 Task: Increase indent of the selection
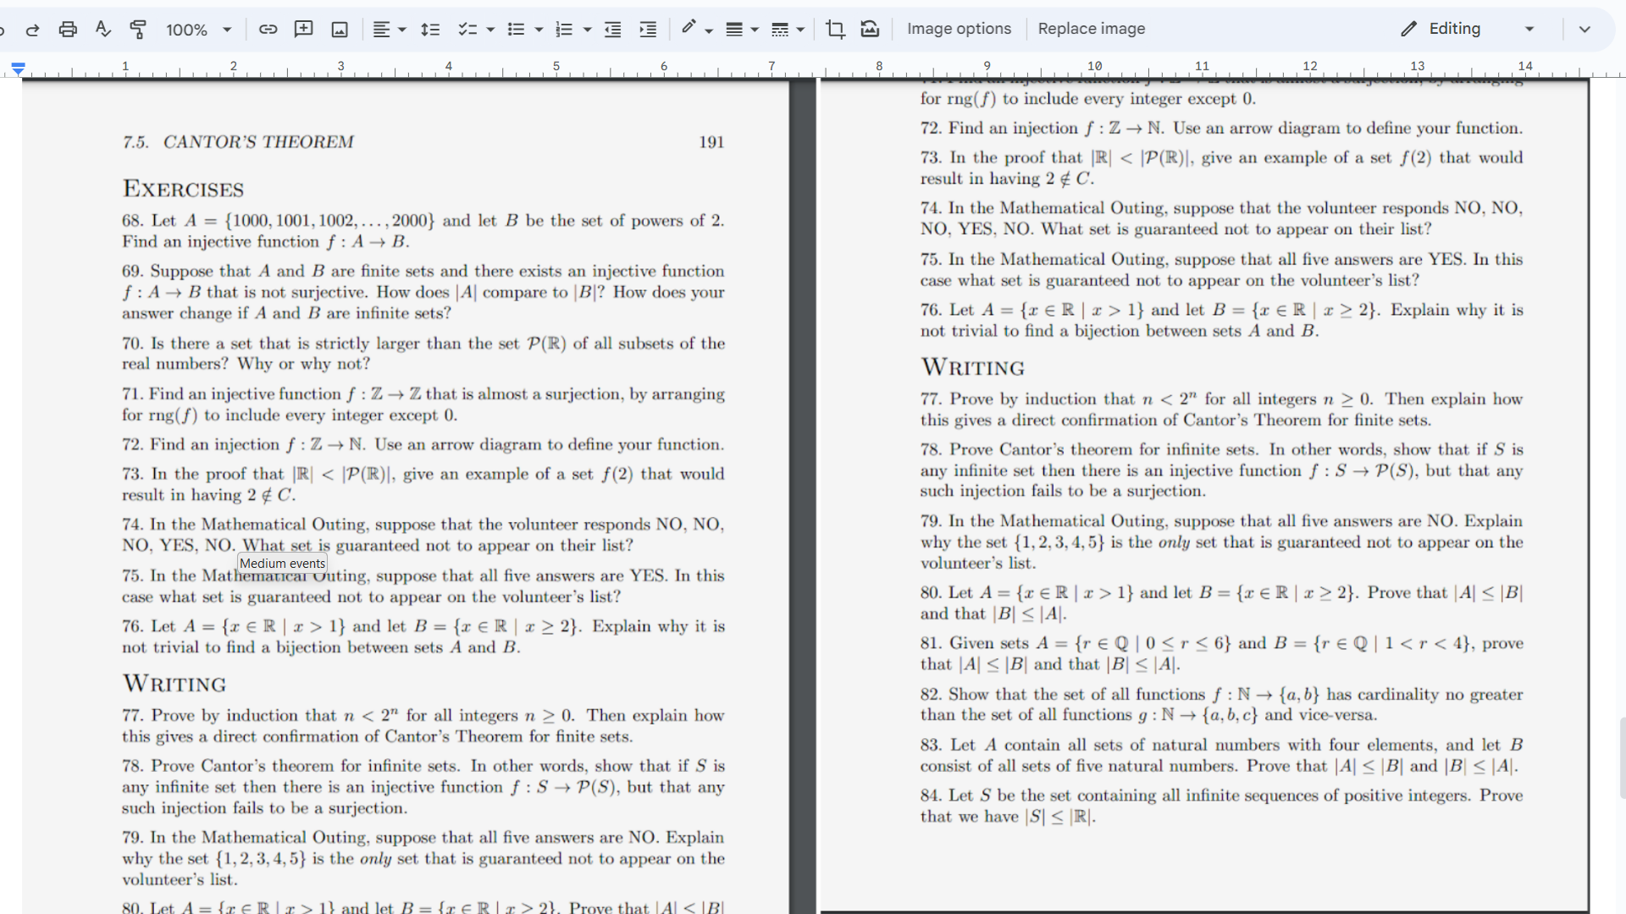pyautogui.click(x=648, y=30)
